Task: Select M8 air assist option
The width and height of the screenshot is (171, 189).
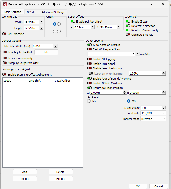Action: click(129, 101)
